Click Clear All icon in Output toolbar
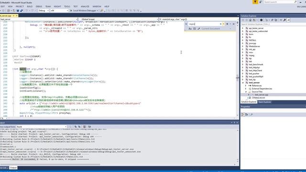Image resolution: width=306 pixels, height=172 pixels. (x=85, y=127)
